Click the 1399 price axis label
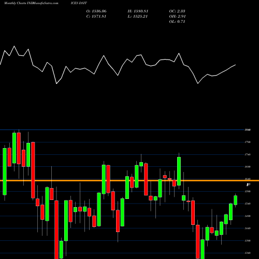 (248, 241)
